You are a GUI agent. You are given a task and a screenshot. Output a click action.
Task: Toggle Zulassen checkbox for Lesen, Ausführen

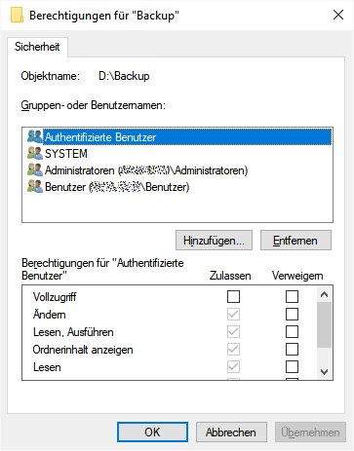[233, 331]
